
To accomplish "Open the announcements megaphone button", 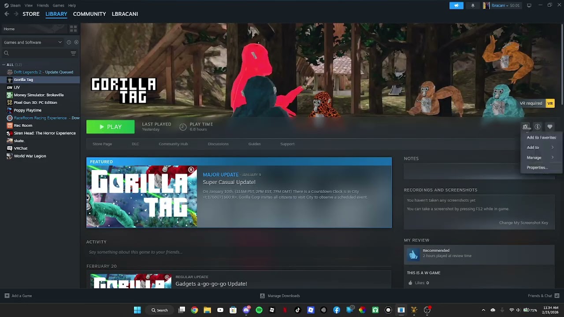I will 456,5.
